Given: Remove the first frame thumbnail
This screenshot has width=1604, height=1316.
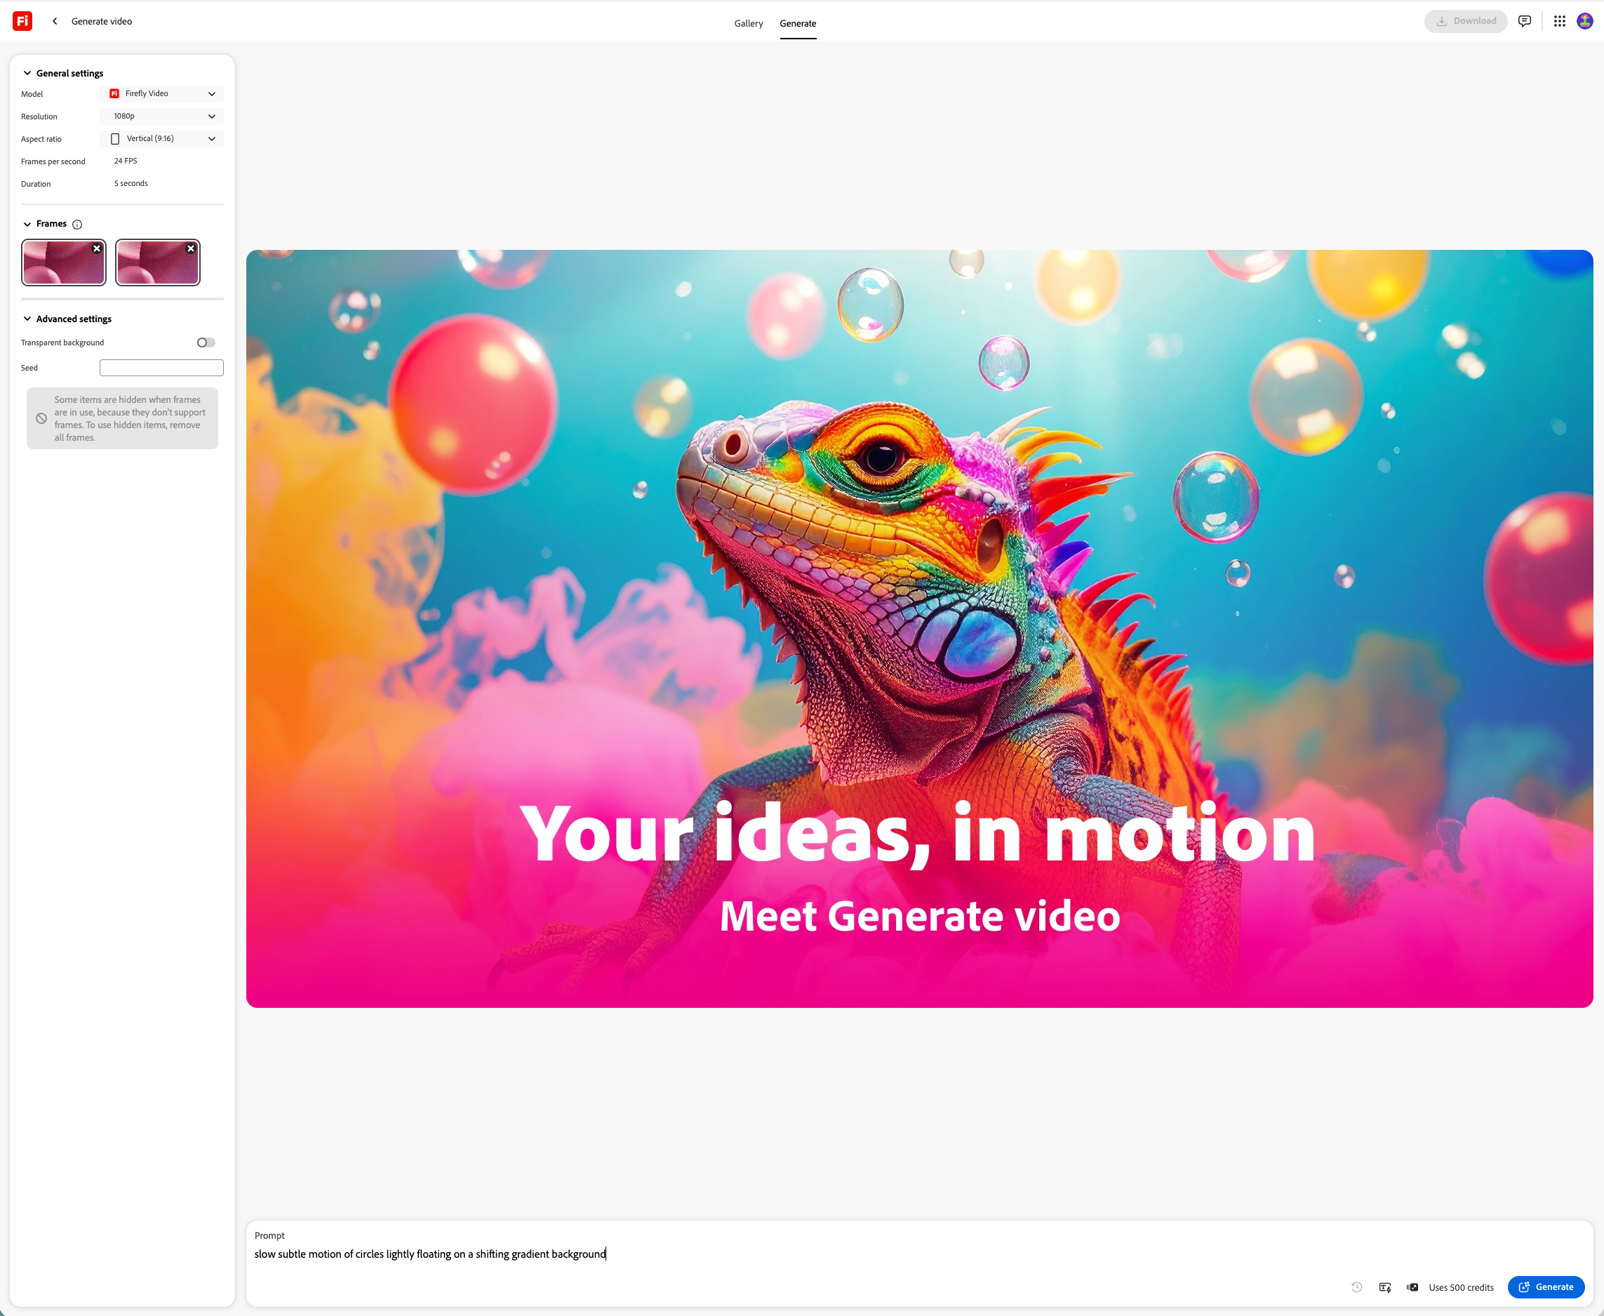Looking at the screenshot, I should tap(97, 248).
